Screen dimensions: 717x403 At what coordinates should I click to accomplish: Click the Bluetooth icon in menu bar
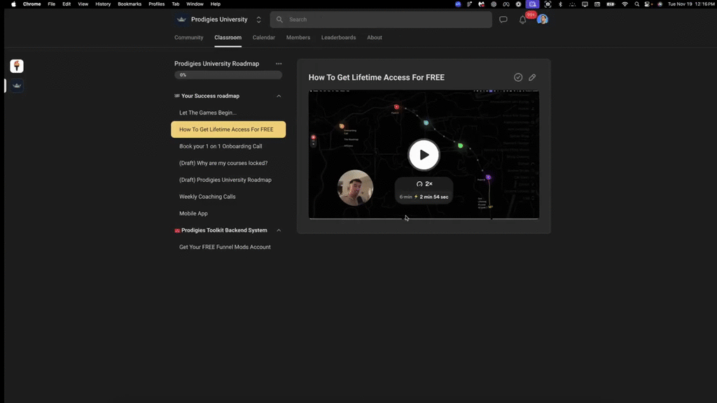(560, 4)
